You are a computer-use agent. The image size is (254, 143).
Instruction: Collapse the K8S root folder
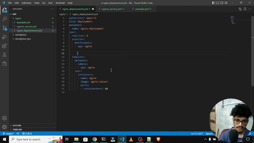point(11,14)
